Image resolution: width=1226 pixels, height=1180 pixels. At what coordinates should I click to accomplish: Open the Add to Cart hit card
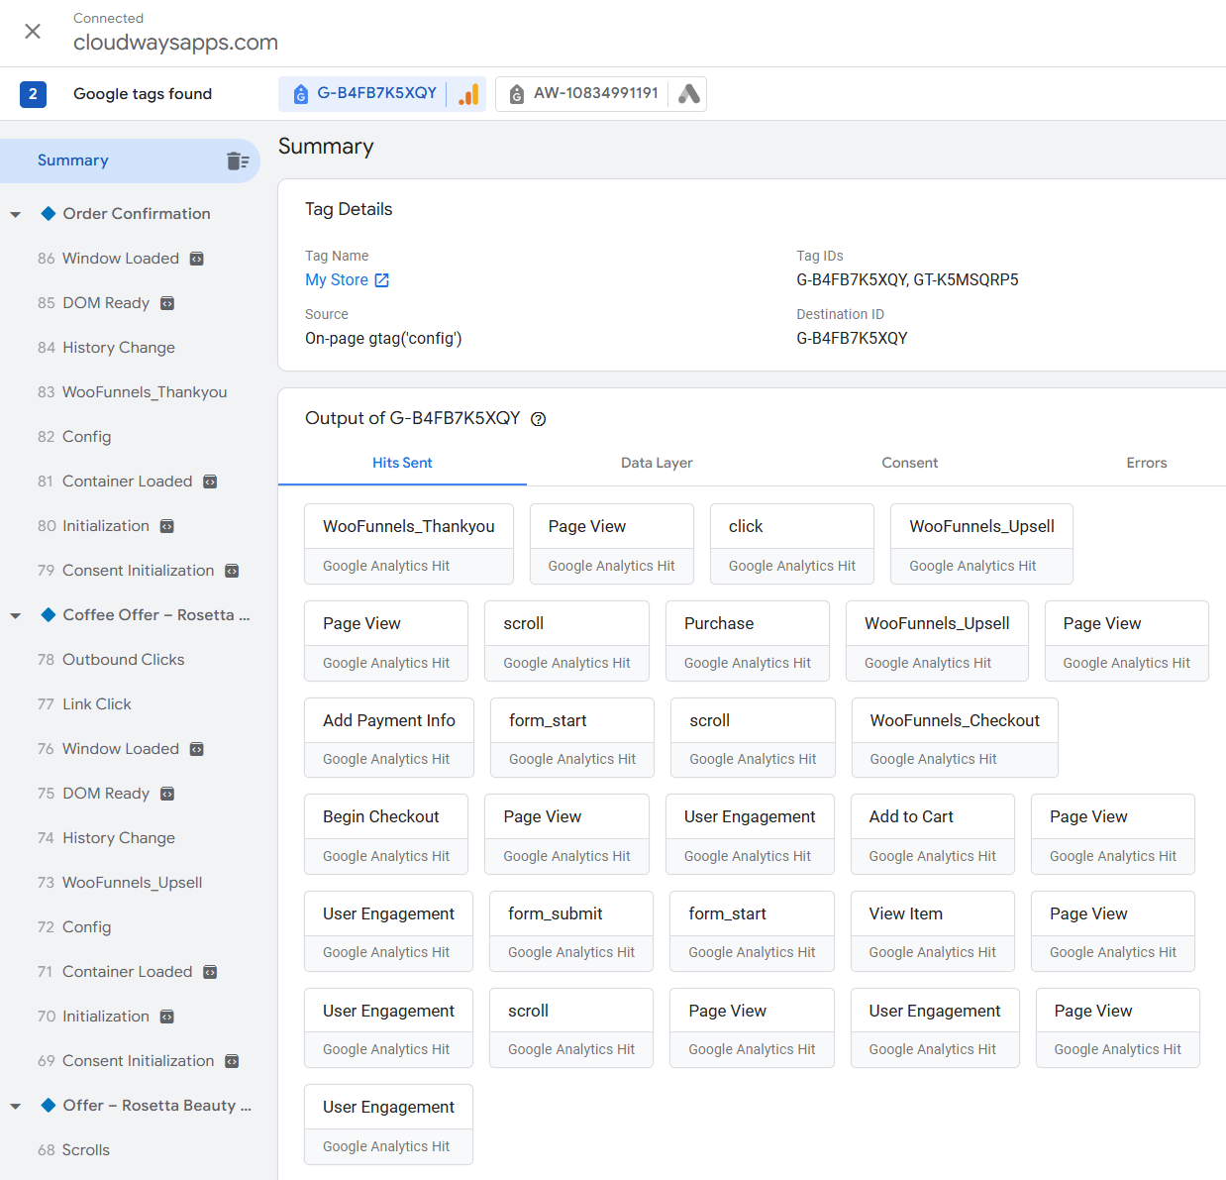[933, 834]
